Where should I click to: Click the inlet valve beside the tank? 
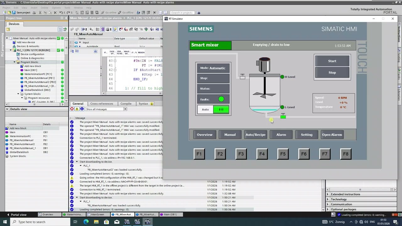click(242, 76)
